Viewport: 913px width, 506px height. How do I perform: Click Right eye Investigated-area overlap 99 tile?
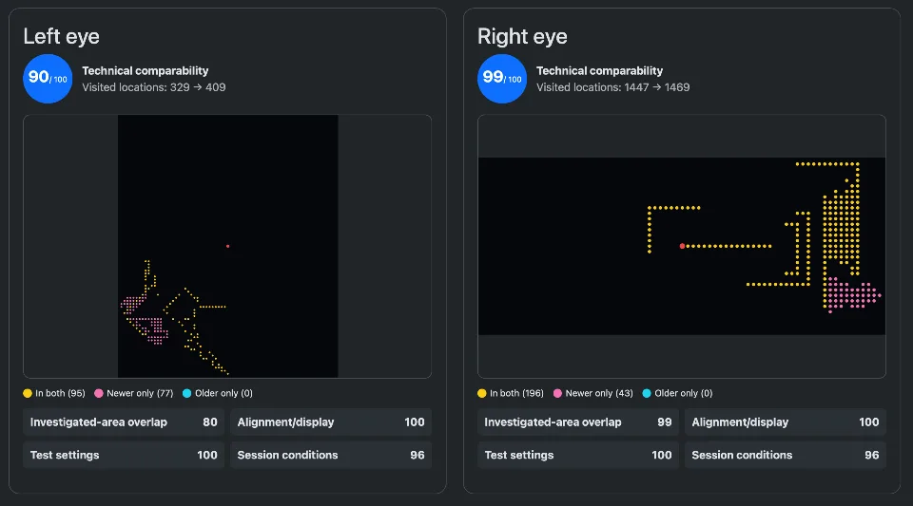(x=578, y=422)
